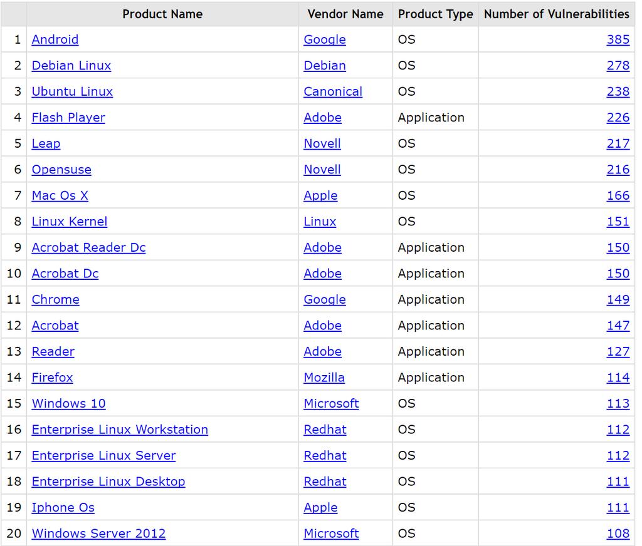Click the Mac Os X product link

click(x=60, y=195)
